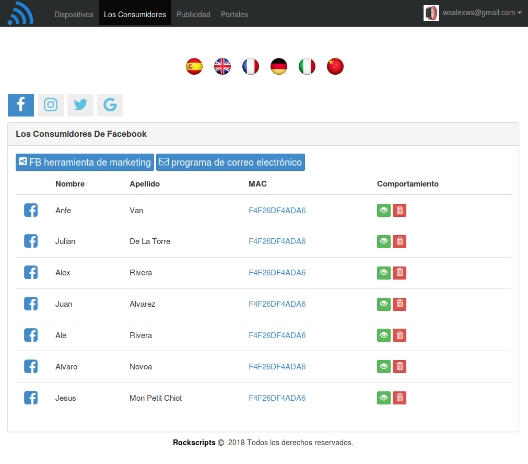
Task: Select the Google consumers tab icon
Action: point(110,105)
